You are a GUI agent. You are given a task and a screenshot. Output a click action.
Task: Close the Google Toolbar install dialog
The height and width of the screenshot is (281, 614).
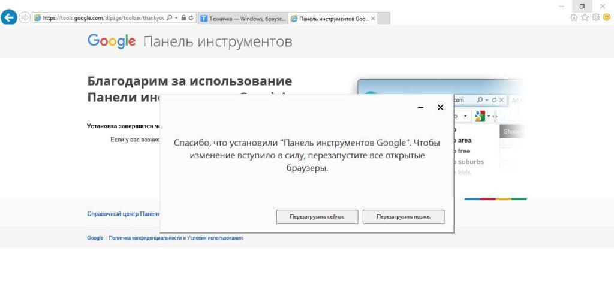(x=440, y=107)
